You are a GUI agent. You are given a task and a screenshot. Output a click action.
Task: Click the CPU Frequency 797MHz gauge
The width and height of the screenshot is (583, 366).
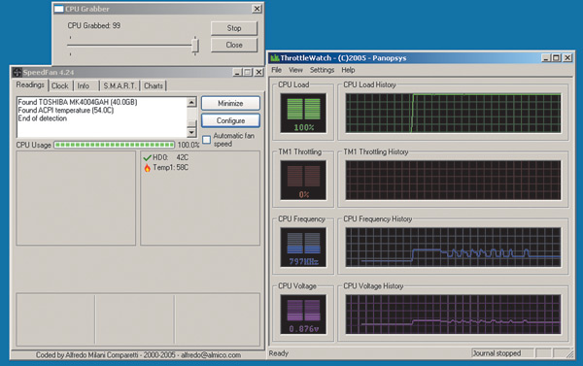[303, 248]
